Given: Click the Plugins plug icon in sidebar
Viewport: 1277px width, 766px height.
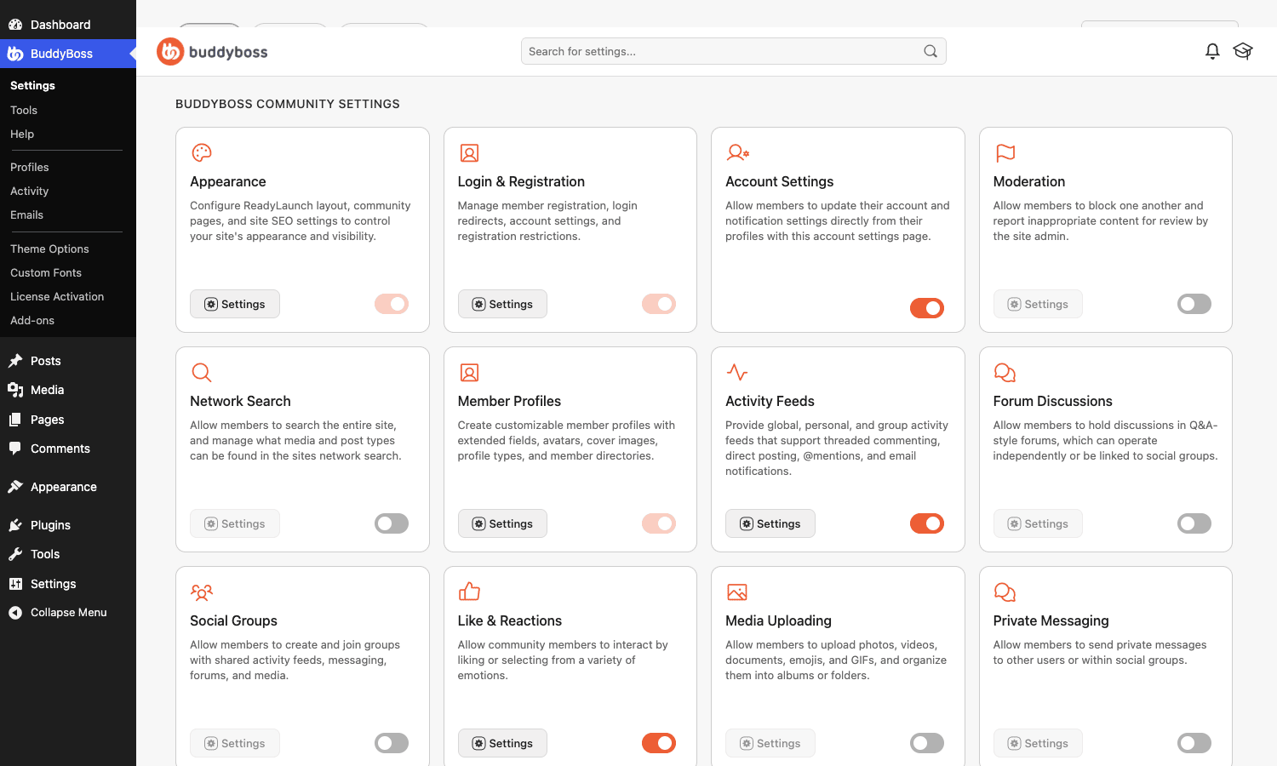Looking at the screenshot, I should tap(15, 525).
